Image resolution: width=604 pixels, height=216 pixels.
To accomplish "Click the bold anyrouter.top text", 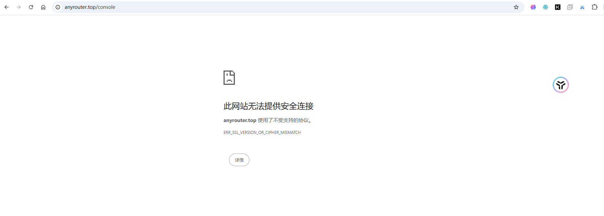I will [240, 120].
